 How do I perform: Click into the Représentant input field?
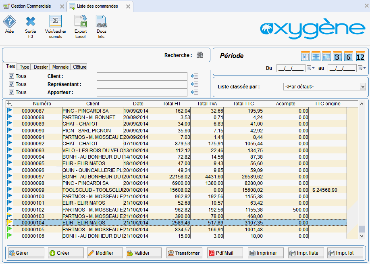point(142,84)
